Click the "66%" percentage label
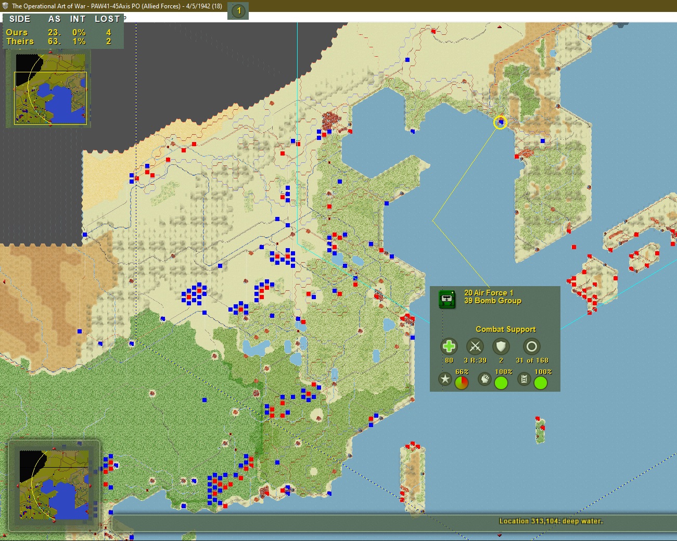677x541 pixels. coord(462,372)
